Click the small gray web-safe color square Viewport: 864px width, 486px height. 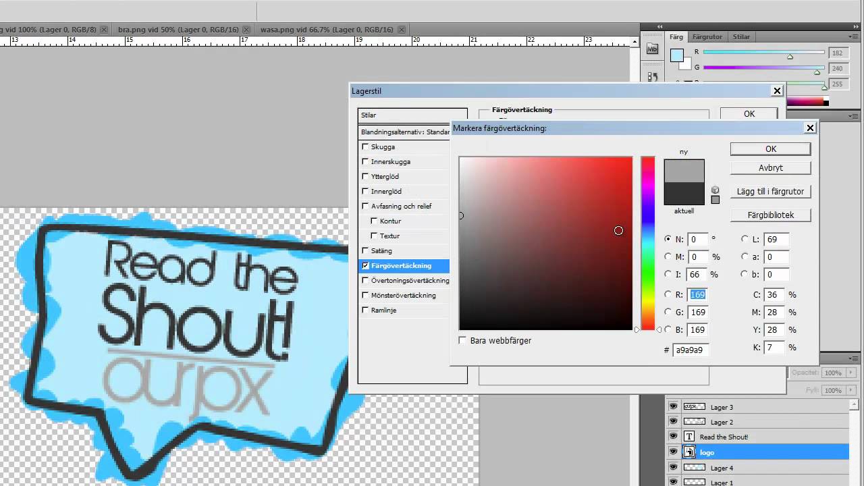coord(715,200)
